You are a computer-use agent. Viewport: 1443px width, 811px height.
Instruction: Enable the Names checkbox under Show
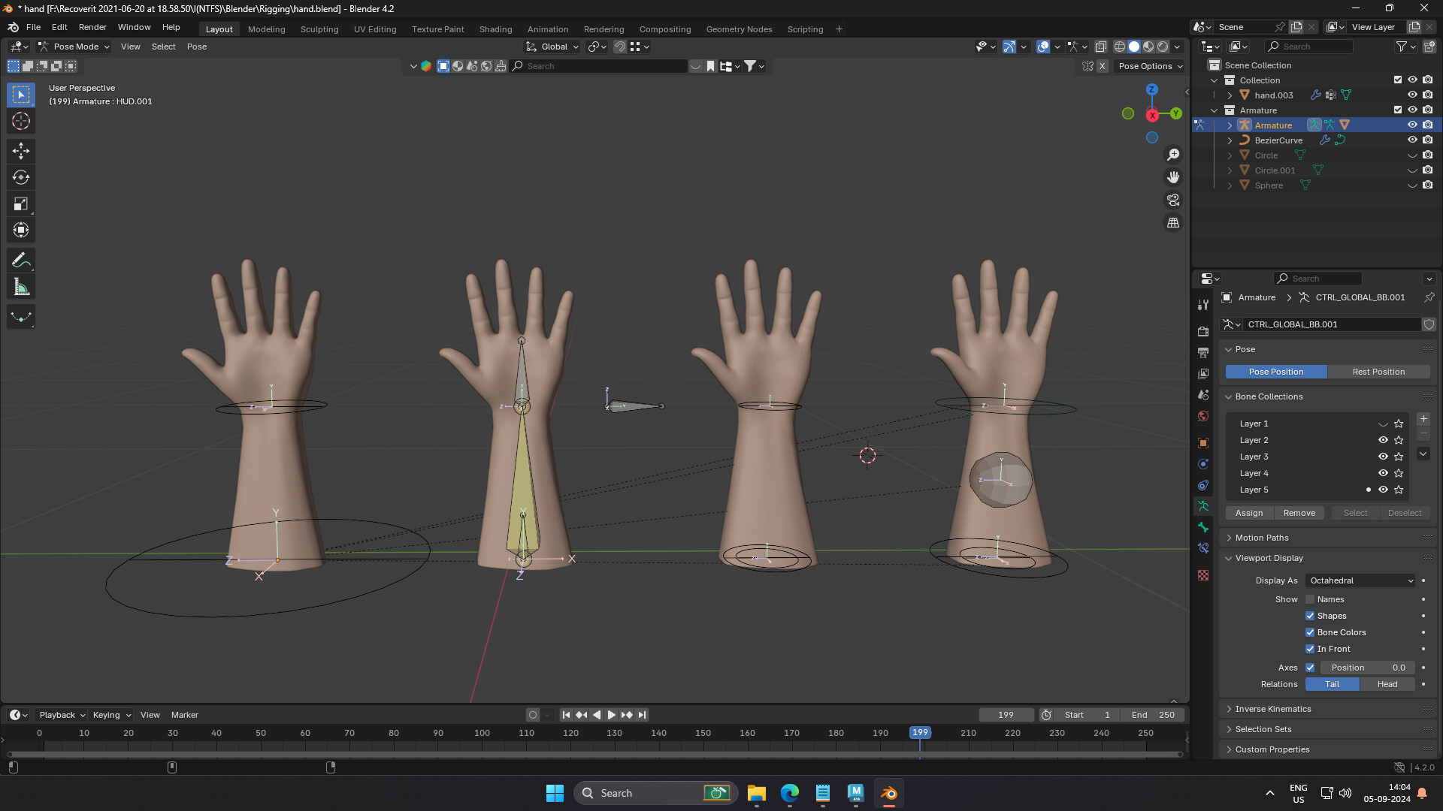point(1310,599)
